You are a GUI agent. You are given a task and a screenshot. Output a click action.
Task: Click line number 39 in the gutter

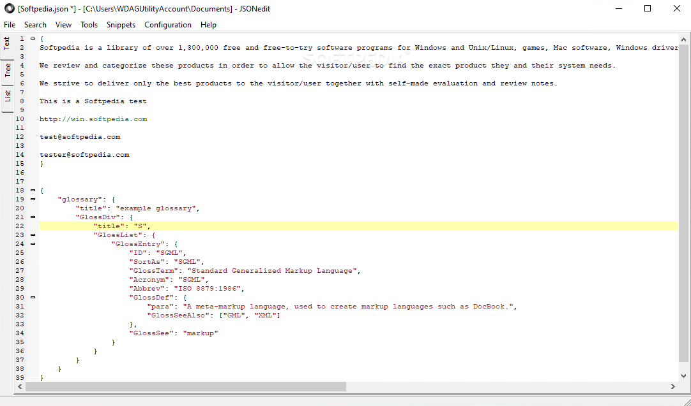(20, 378)
